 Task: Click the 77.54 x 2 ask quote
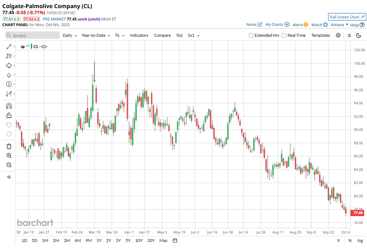[31, 19]
